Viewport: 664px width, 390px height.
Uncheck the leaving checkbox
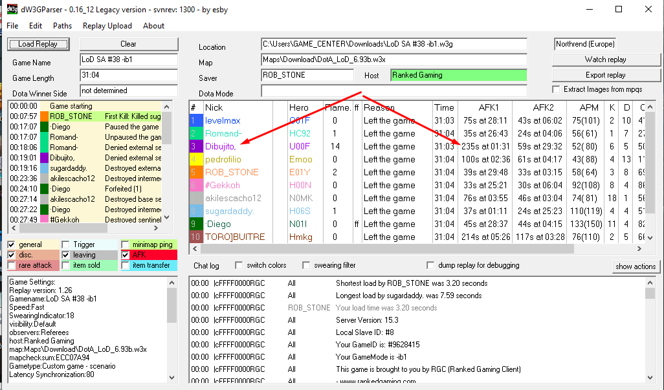coord(65,255)
